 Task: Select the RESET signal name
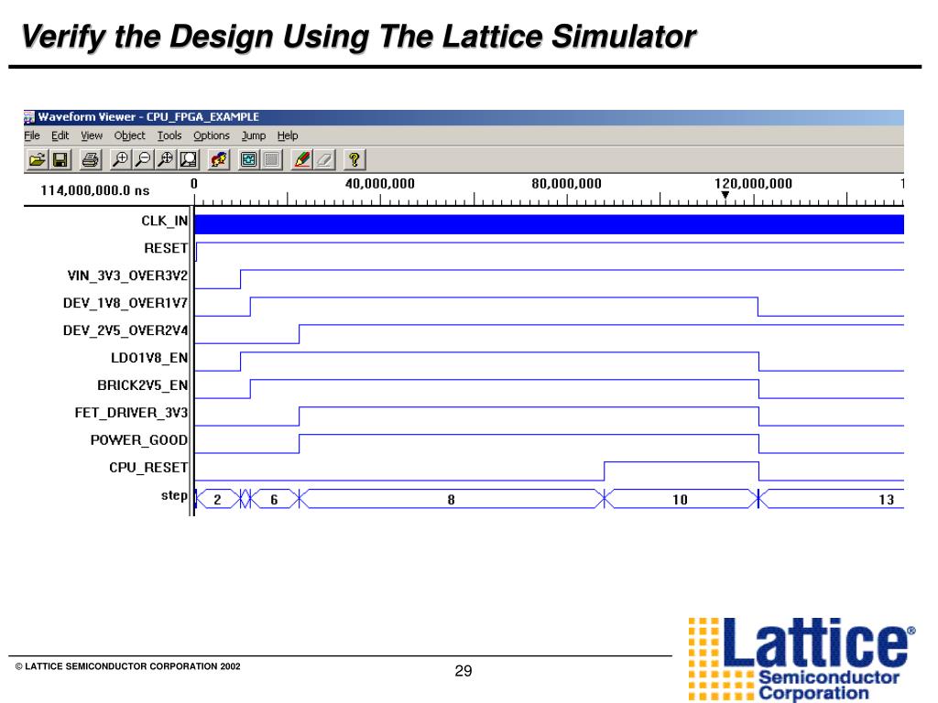pyautogui.click(x=166, y=248)
